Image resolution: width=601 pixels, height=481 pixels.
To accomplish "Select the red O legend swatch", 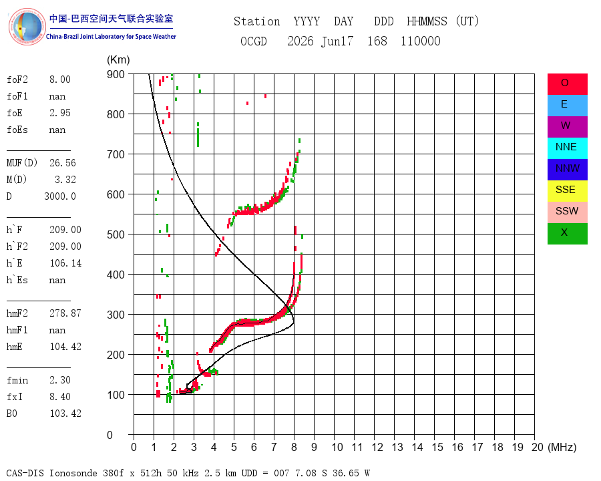I will tap(567, 84).
